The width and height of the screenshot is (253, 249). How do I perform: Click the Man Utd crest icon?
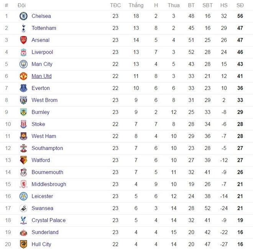click(24, 76)
